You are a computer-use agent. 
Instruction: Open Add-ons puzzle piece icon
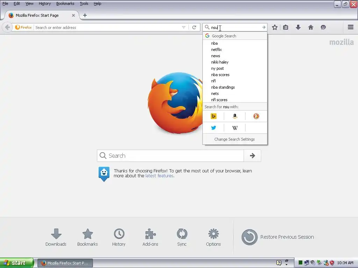point(150,237)
